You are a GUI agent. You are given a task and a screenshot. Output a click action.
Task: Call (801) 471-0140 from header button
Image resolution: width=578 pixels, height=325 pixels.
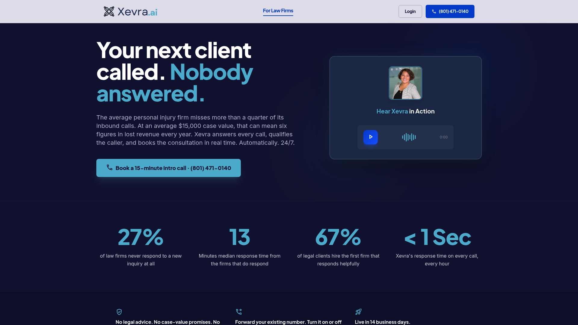(450, 11)
